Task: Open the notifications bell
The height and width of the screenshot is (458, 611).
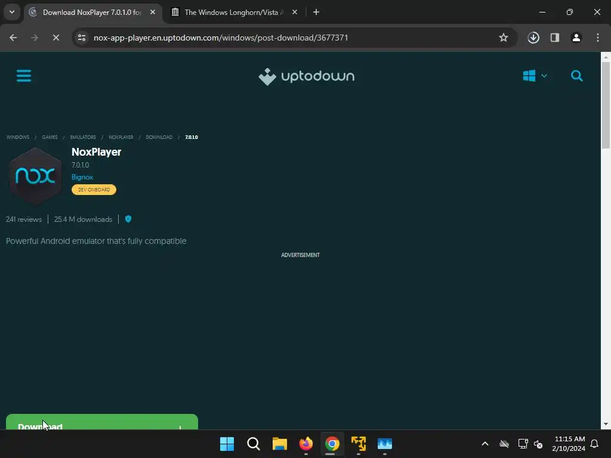Action: click(x=594, y=444)
